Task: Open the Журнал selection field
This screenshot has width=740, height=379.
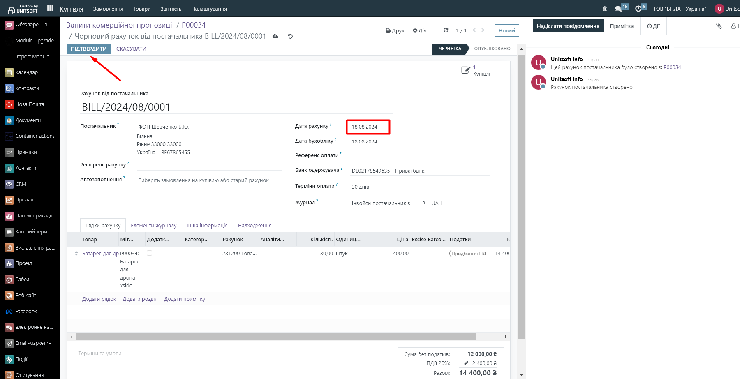Action: pyautogui.click(x=383, y=203)
